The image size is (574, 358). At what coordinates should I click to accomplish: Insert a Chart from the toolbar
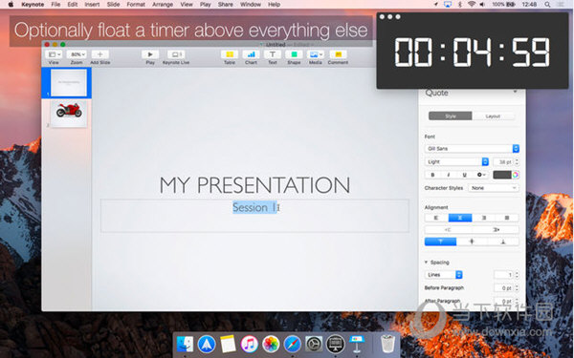point(251,54)
